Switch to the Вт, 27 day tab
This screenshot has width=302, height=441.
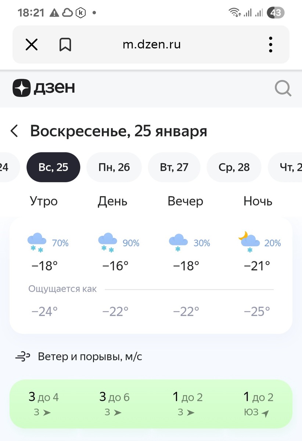174,167
